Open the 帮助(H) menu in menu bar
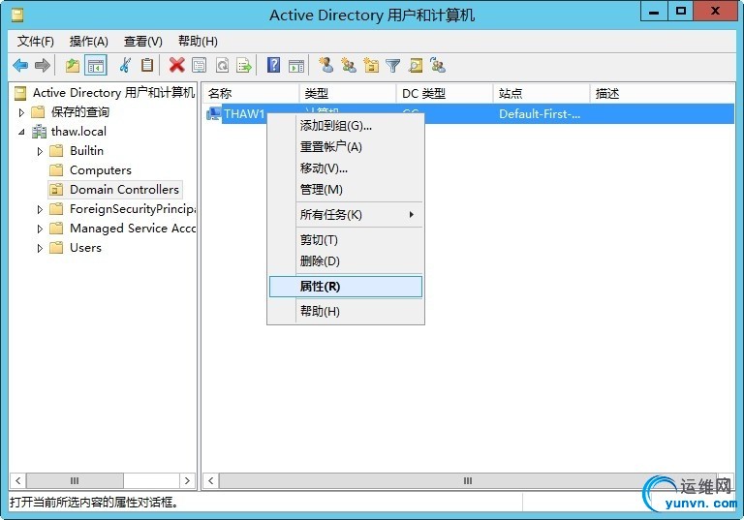The image size is (744, 520). pyautogui.click(x=198, y=42)
